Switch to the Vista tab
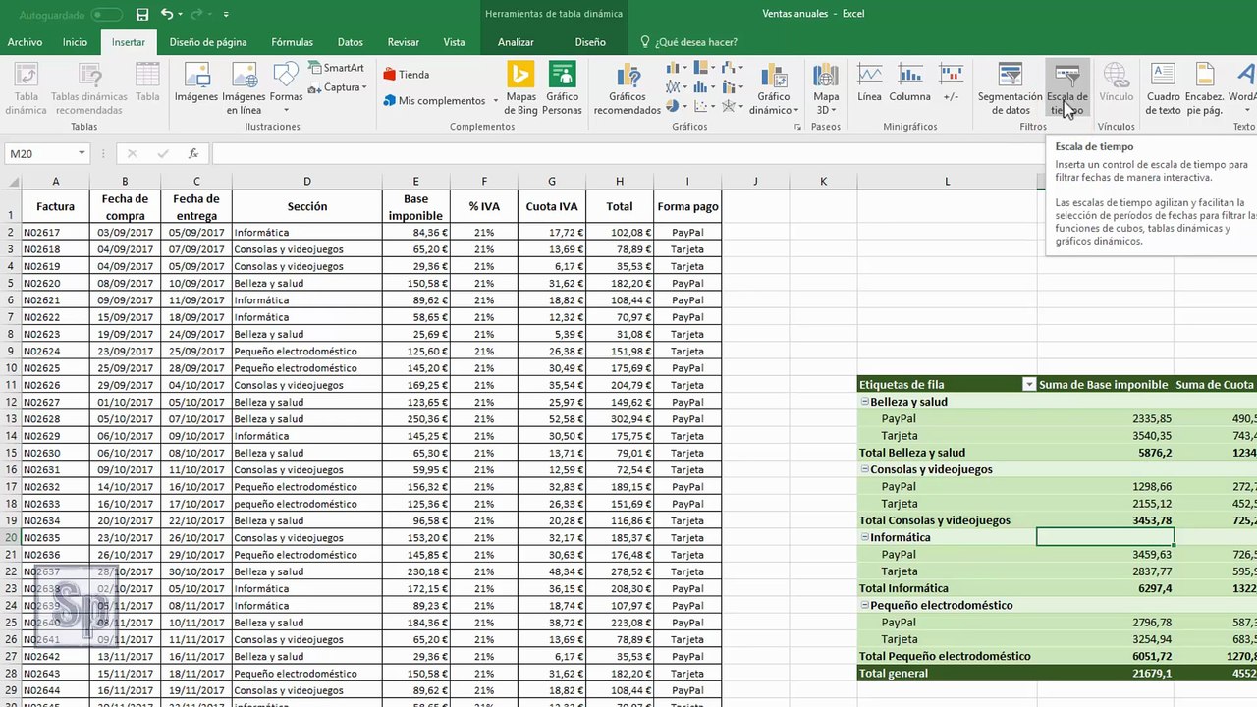The height and width of the screenshot is (707, 1257). [x=454, y=42]
